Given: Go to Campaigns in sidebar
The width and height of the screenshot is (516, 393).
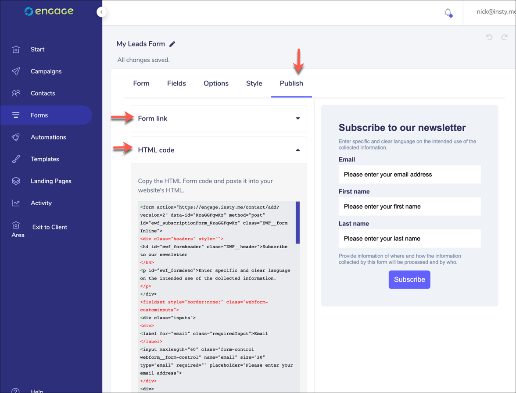Looking at the screenshot, I should click(x=46, y=71).
